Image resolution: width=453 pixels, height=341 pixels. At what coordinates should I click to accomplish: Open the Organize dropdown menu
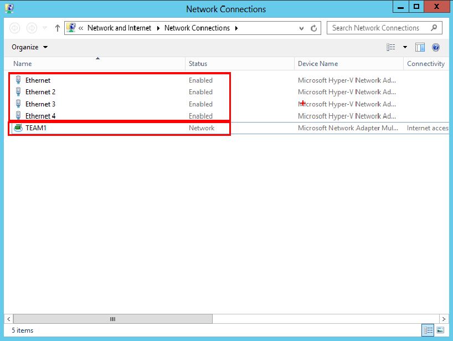pyautogui.click(x=29, y=48)
